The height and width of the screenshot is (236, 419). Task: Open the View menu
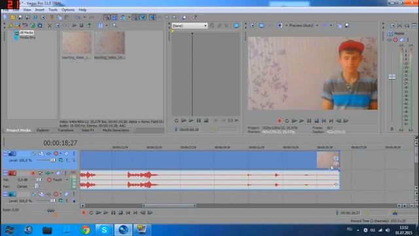27,10
